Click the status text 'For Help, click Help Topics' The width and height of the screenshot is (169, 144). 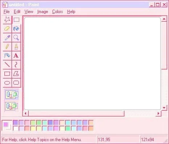tap(42, 140)
